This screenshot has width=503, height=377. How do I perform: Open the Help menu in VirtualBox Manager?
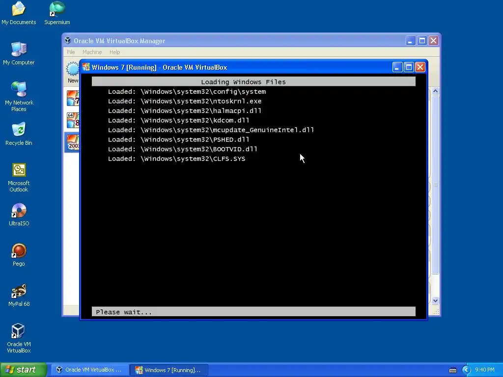click(114, 52)
